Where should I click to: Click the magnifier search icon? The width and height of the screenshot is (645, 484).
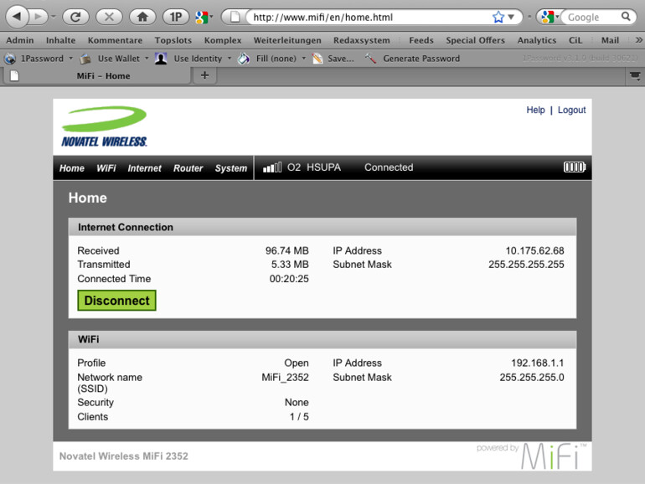point(626,17)
